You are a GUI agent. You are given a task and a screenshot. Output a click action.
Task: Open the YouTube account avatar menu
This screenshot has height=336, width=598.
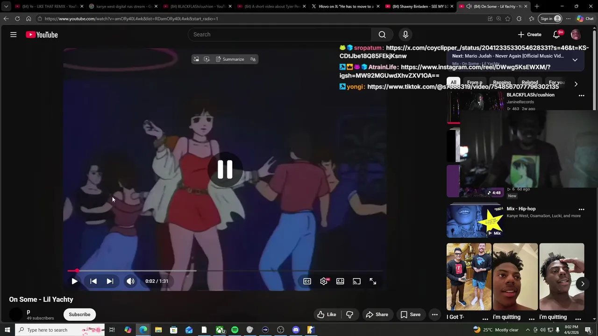(x=576, y=35)
